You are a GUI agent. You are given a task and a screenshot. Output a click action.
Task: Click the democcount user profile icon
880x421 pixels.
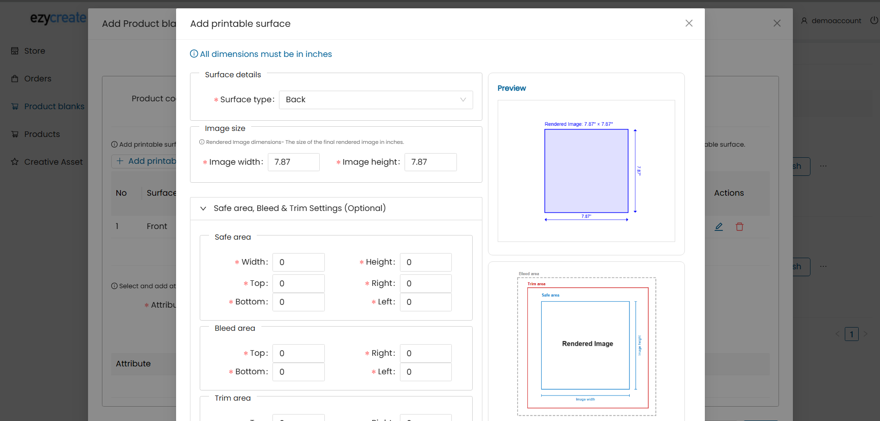(804, 21)
